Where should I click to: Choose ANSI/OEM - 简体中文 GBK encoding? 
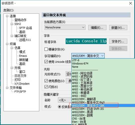pyautogui.click(x=103, y=106)
